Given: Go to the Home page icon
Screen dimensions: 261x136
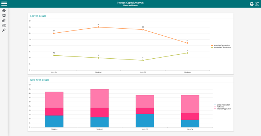Looking at the screenshot, I should click(4, 11).
